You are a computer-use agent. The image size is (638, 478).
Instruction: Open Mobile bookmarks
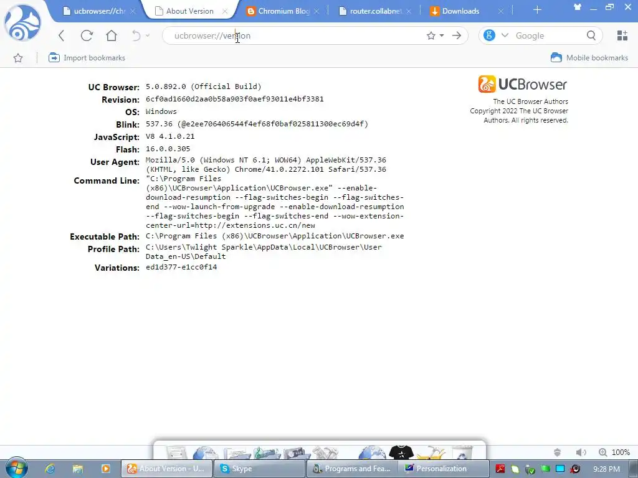[x=589, y=58]
